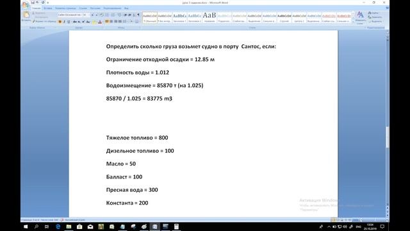Open the line spacing menu
410x231 pixels.
click(125, 21)
